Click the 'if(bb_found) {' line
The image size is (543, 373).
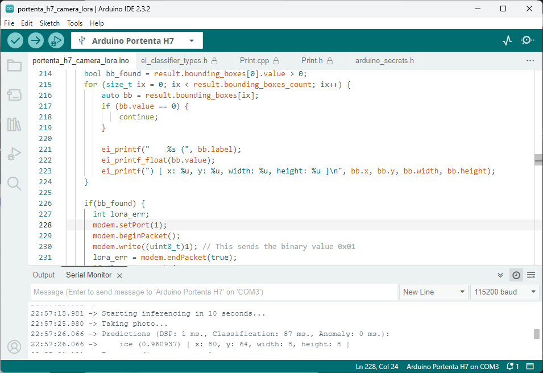tap(115, 204)
